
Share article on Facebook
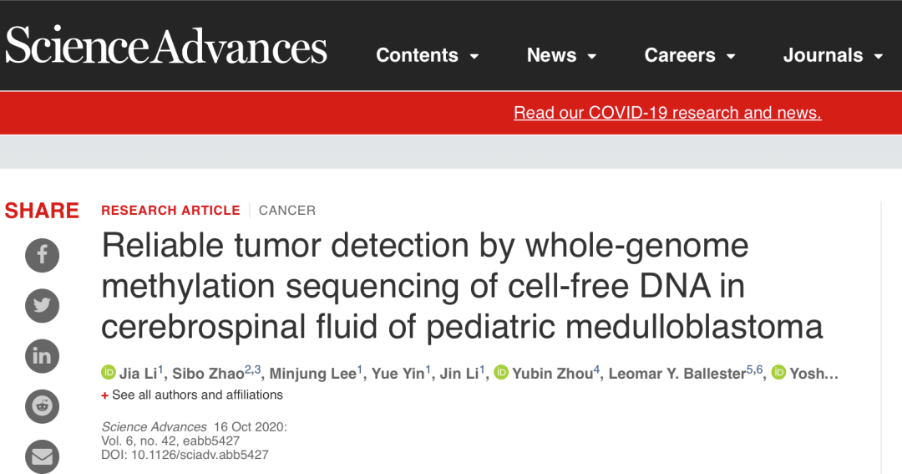click(x=42, y=255)
